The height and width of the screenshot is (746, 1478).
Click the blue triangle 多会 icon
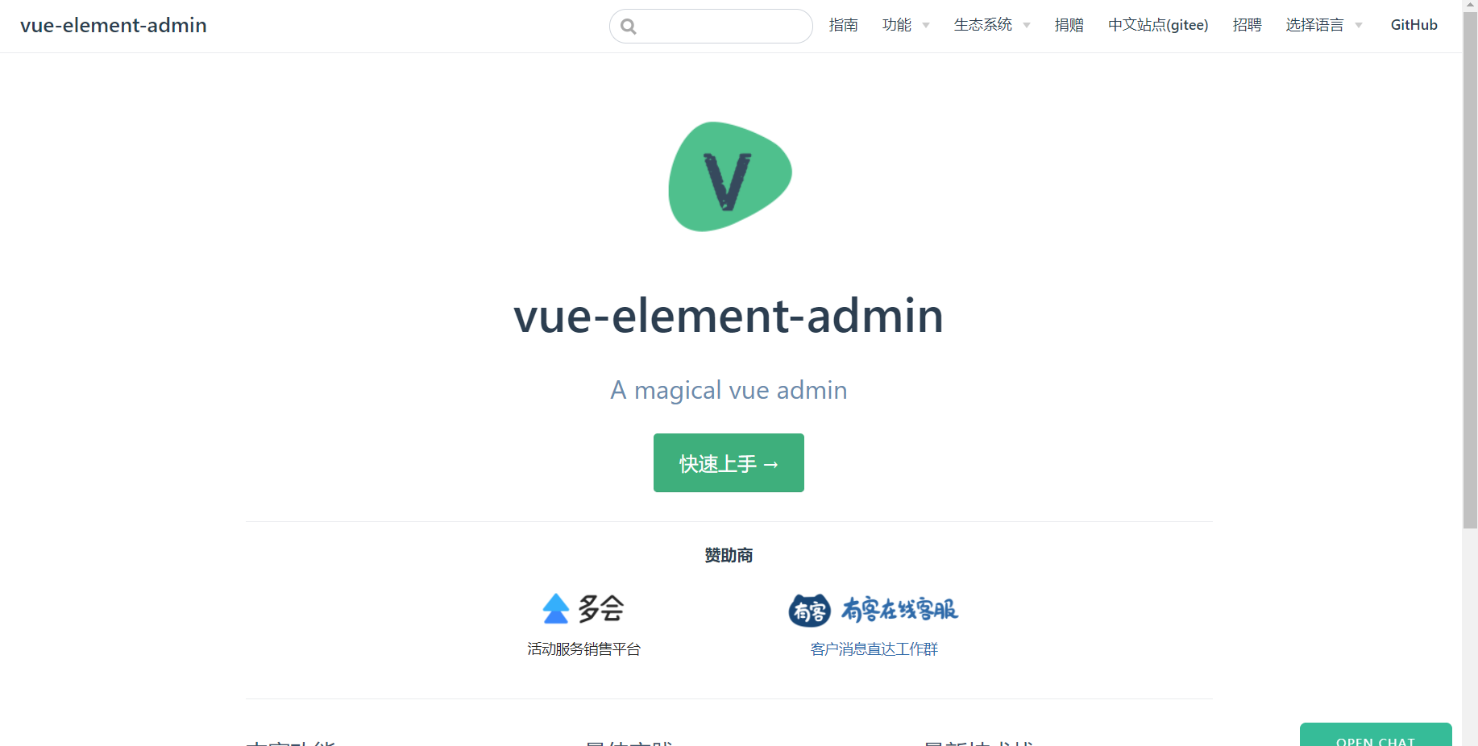point(556,609)
